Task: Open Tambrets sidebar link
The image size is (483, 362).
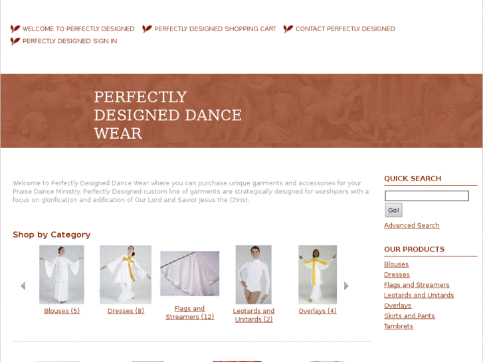Action: pyautogui.click(x=398, y=326)
